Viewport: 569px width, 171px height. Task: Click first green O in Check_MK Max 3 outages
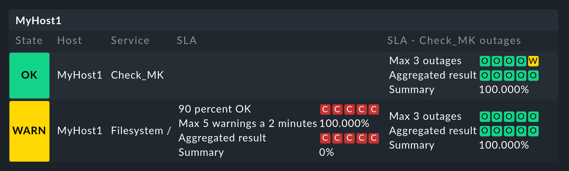click(485, 61)
